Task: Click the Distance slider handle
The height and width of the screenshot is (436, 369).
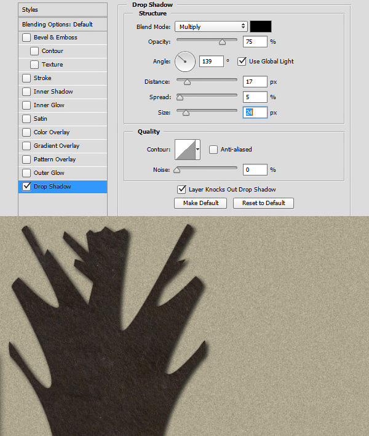Action: [187, 82]
